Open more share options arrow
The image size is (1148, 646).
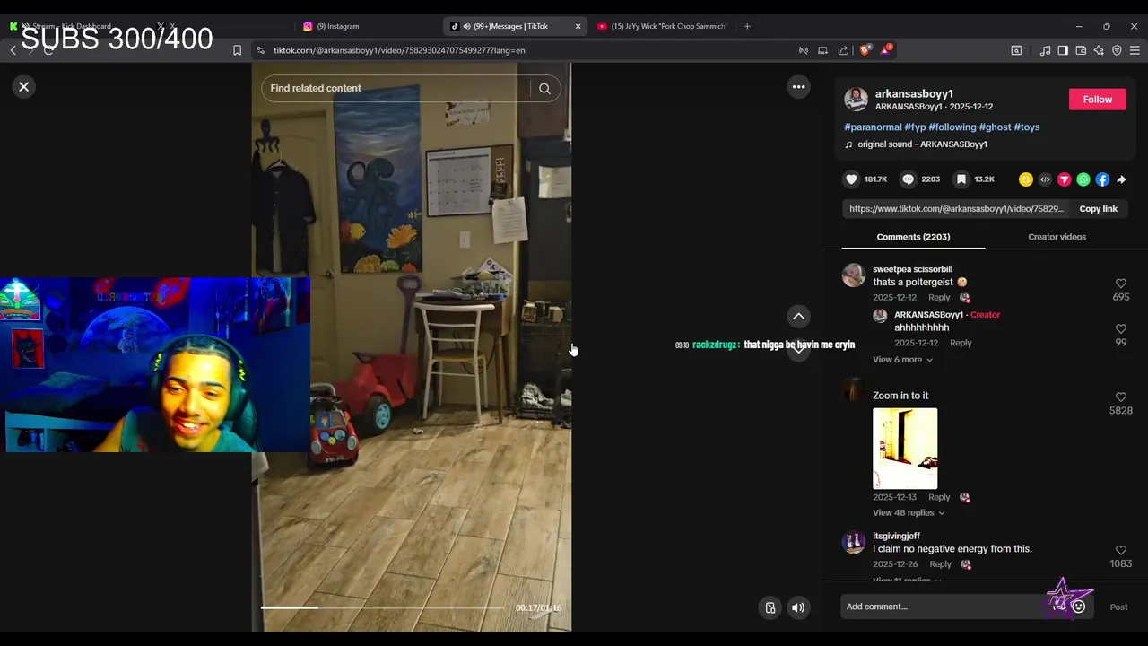pos(1121,179)
